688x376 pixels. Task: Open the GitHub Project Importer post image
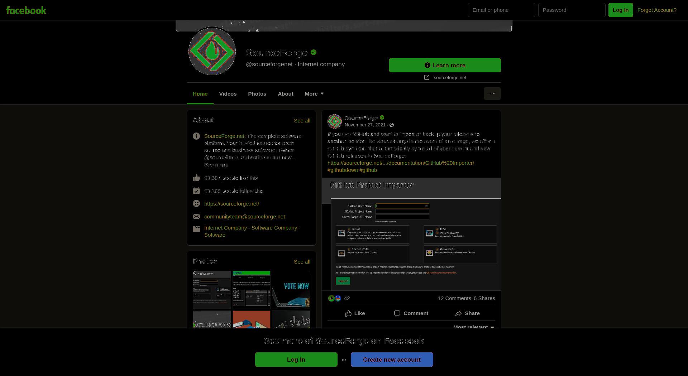tap(411, 234)
